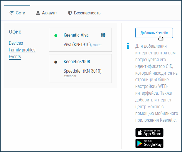Open the Family profiles link
Screen dimensions: 182x152
click(22, 50)
